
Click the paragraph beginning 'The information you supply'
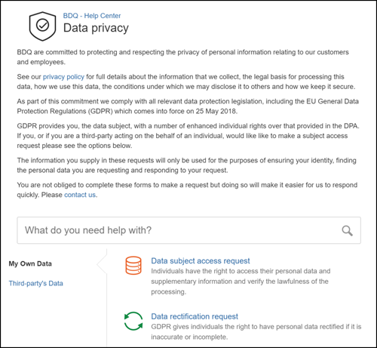[x=186, y=165]
